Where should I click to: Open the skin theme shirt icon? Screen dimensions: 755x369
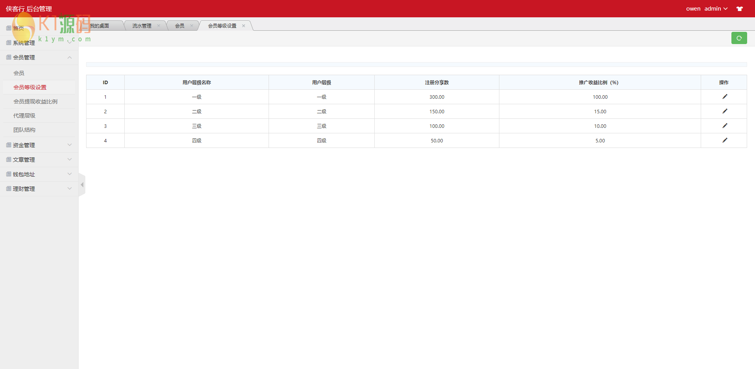[x=740, y=9]
